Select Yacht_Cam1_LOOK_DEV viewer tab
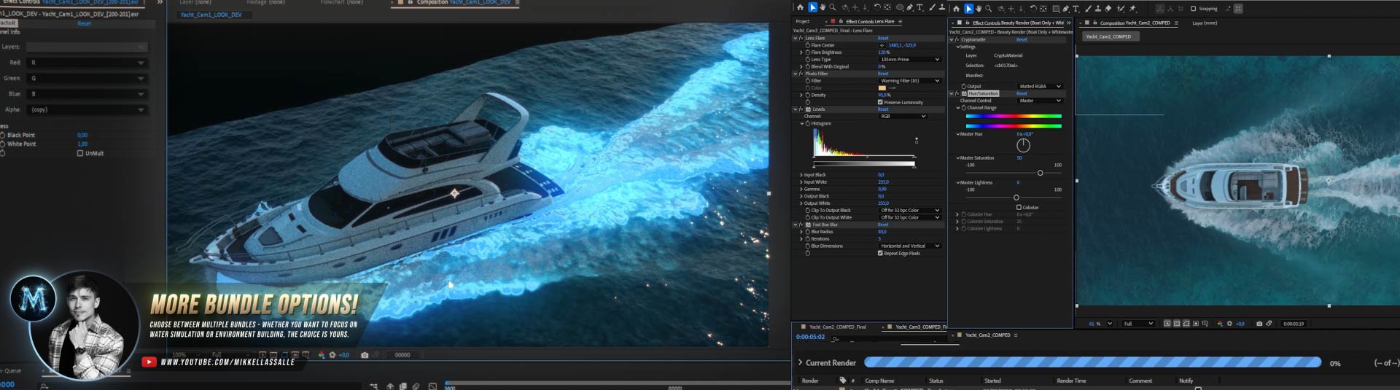Viewport: 1400px width, 390px height. 211,15
